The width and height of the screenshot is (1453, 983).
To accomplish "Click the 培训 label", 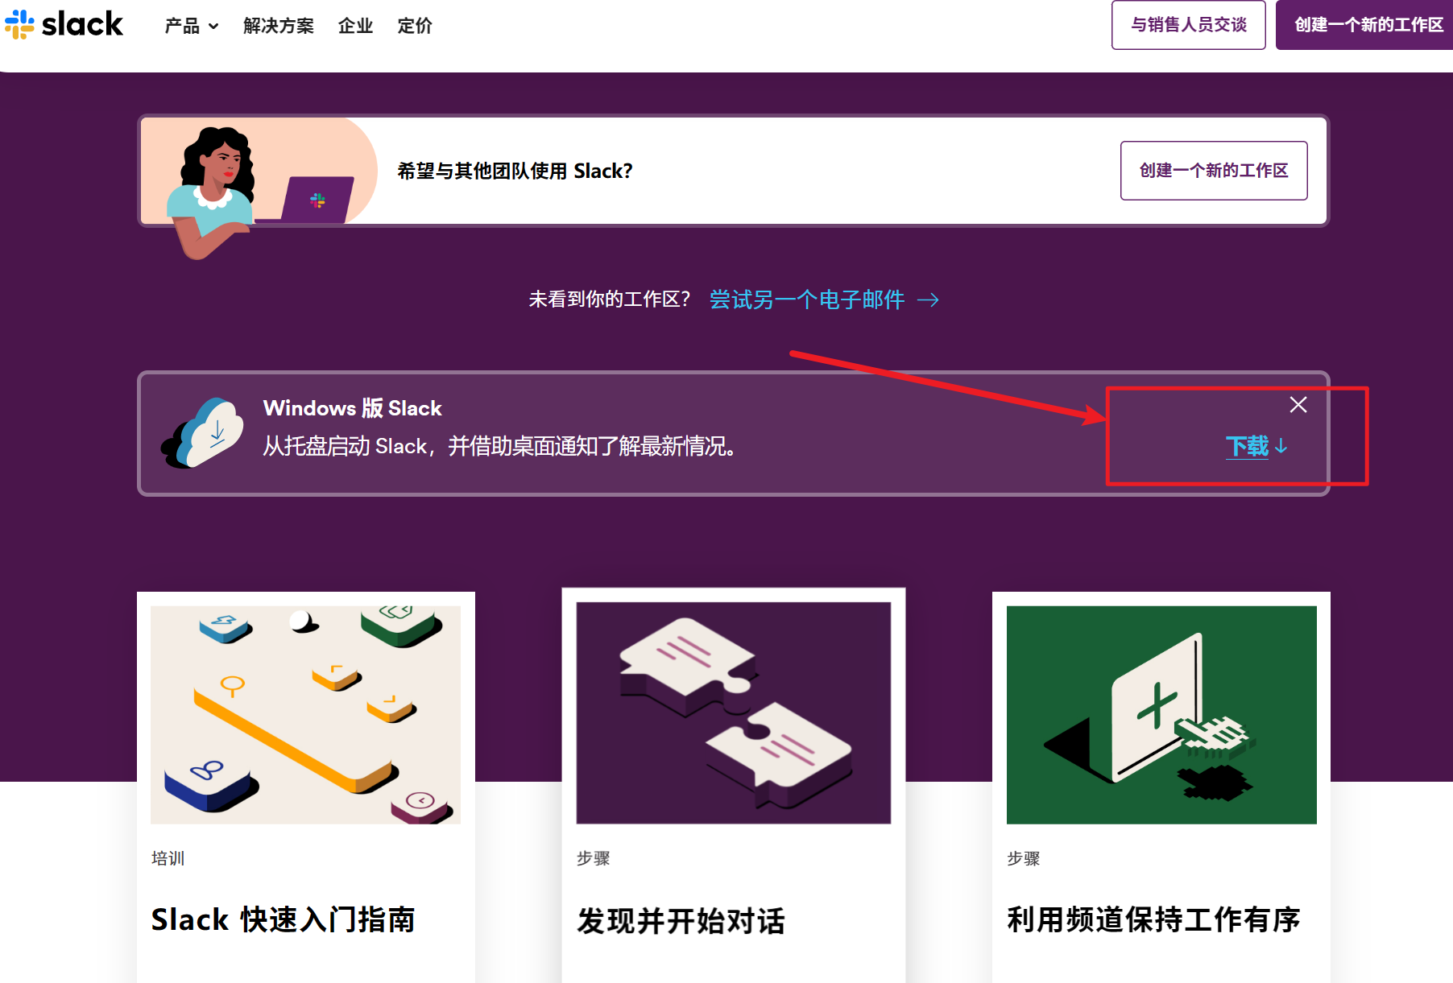I will [168, 858].
